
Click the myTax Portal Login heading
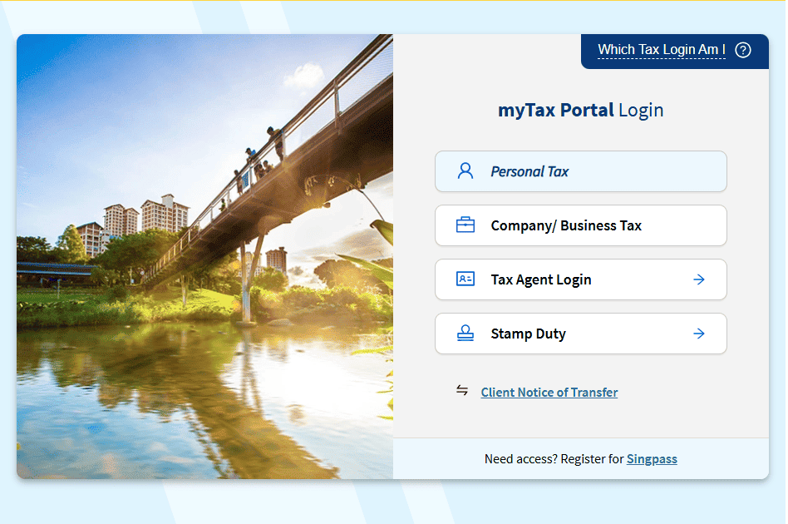click(x=580, y=110)
